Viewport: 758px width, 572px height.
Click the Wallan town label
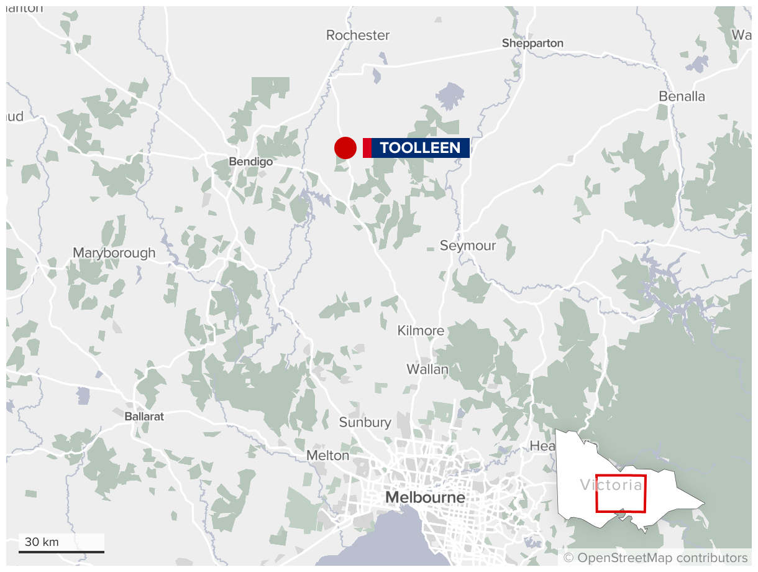click(427, 369)
